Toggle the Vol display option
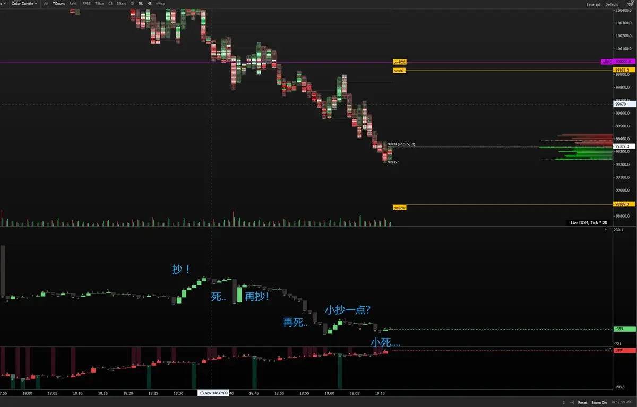Screen dimensions: 637x407 coord(46,3)
